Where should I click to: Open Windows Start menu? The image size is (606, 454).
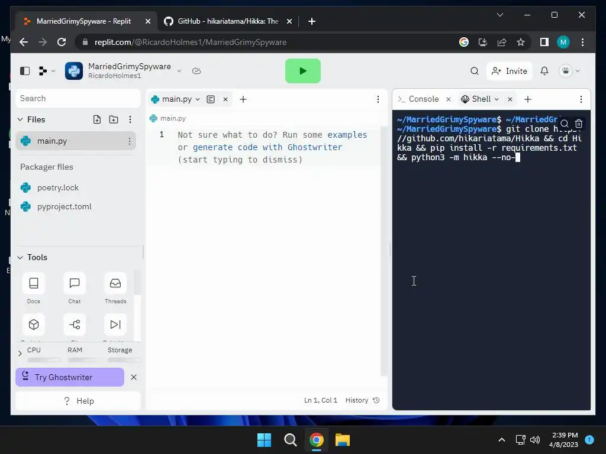pyautogui.click(x=265, y=440)
